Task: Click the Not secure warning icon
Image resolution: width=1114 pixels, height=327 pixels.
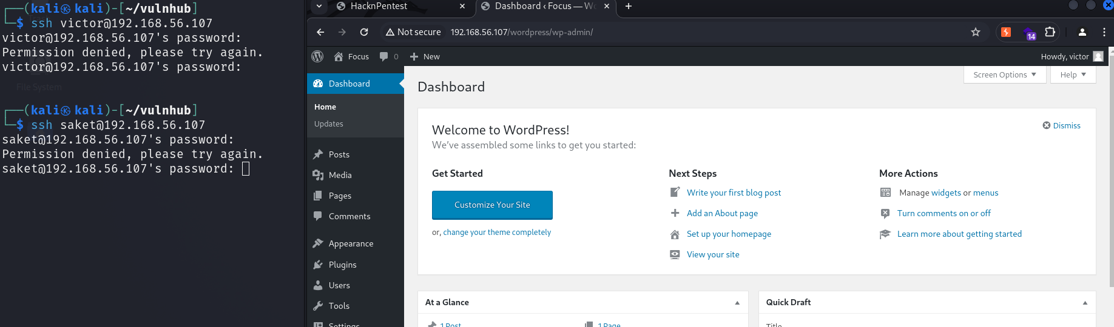Action: coord(390,32)
